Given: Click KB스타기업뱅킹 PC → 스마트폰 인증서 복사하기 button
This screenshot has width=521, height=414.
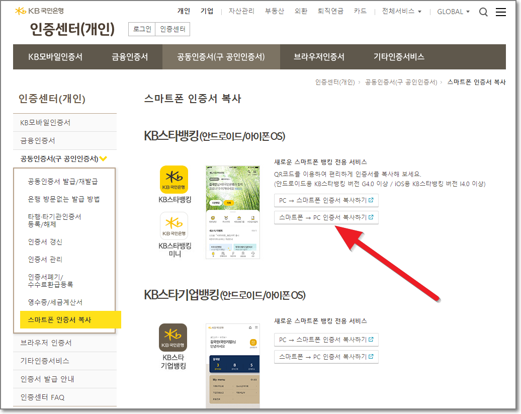Looking at the screenshot, I should pyautogui.click(x=326, y=340).
